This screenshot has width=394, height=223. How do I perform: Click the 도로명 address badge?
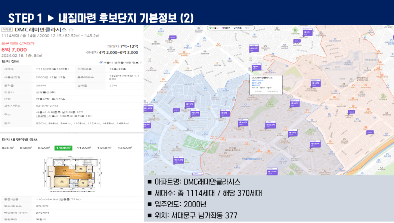[41, 116]
